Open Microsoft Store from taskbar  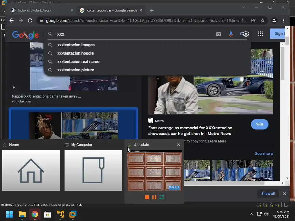(47, 214)
